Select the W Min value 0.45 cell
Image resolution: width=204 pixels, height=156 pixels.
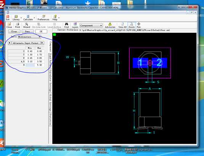click(30, 58)
